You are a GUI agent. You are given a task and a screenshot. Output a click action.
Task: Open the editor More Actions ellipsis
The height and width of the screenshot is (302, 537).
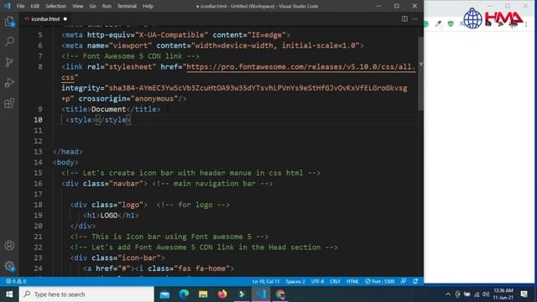[x=414, y=18]
